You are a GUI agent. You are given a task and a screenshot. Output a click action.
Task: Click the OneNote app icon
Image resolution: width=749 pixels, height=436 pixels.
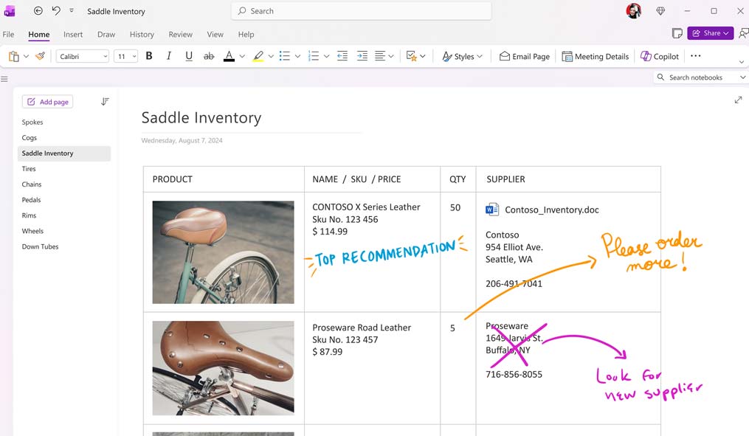9,11
